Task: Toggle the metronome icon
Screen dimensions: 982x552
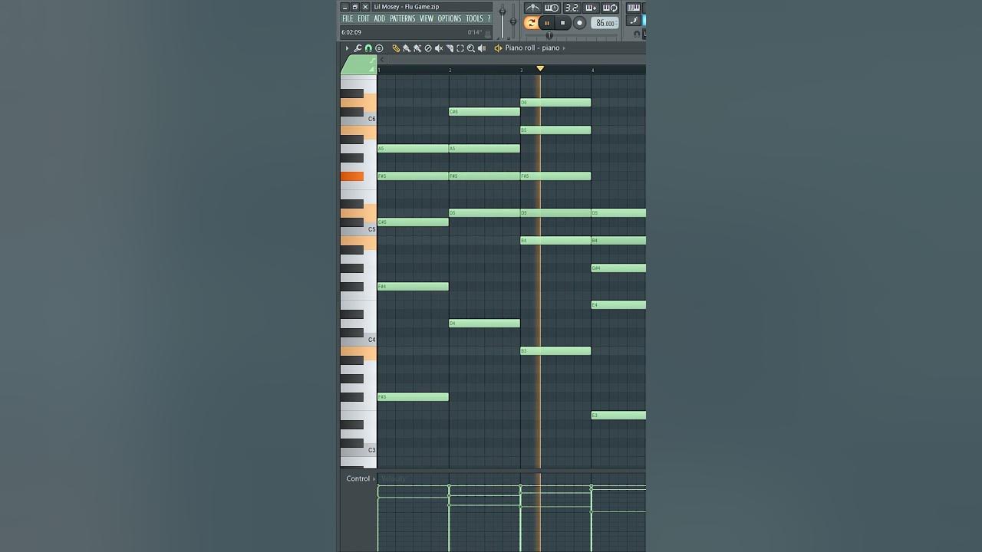Action: click(x=532, y=8)
